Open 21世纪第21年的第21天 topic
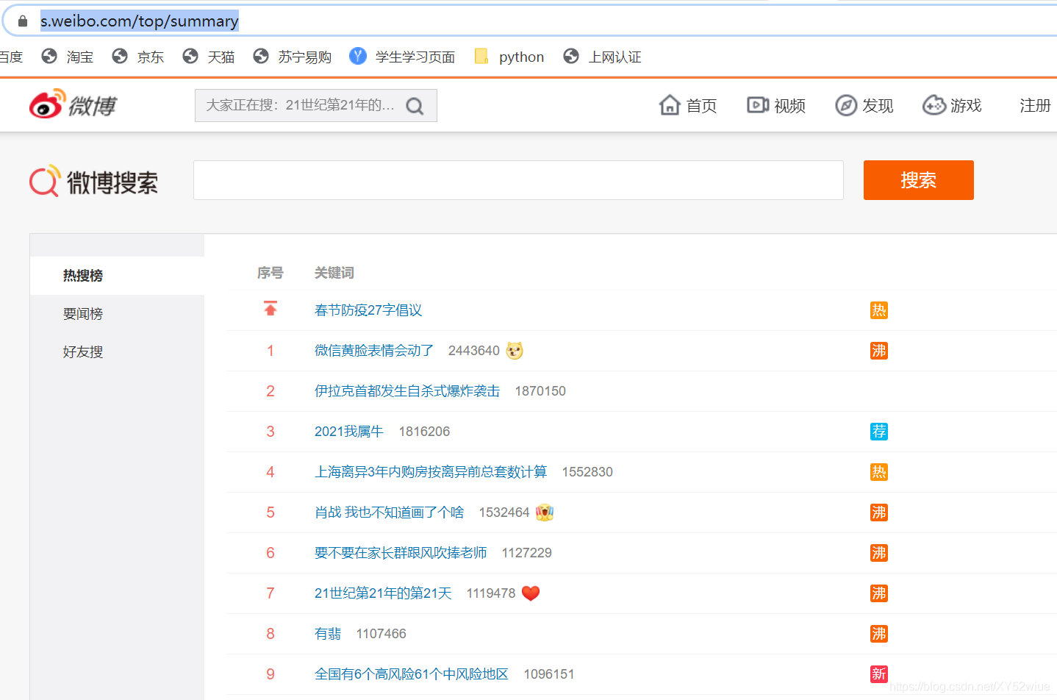Viewport: 1057px width, 700px height. pyautogui.click(x=383, y=593)
